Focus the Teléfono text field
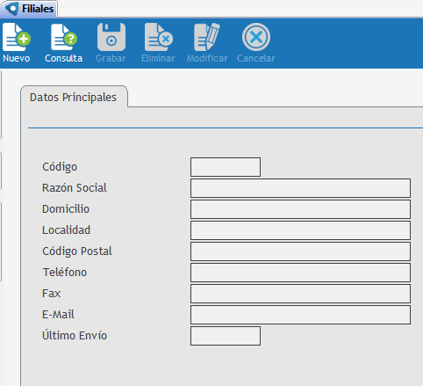The height and width of the screenshot is (386, 423). 300,273
